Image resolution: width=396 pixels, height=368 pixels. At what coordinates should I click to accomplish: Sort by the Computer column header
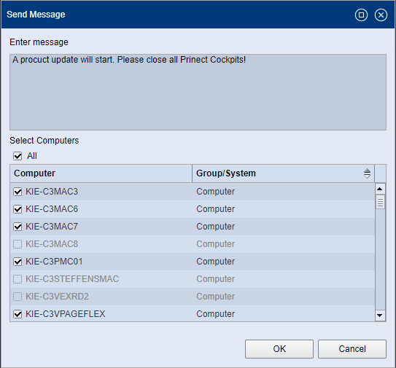coord(101,173)
